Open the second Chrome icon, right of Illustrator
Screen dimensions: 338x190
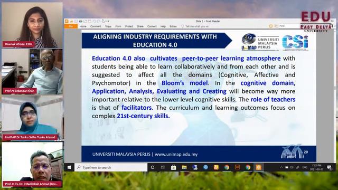coord(248,167)
